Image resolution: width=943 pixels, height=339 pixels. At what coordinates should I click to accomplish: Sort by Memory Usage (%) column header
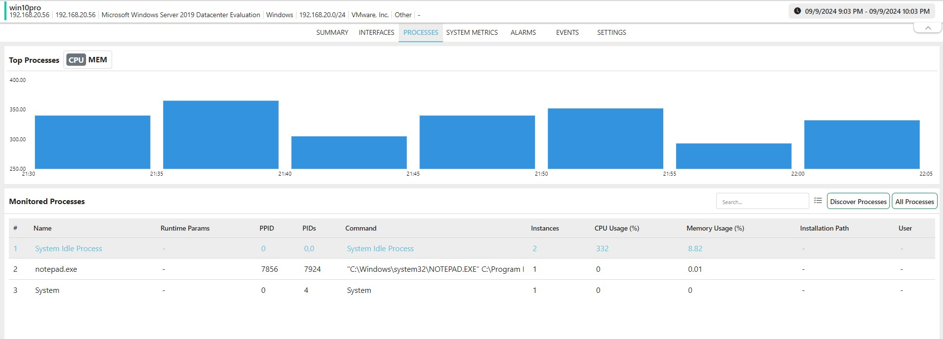[715, 228]
